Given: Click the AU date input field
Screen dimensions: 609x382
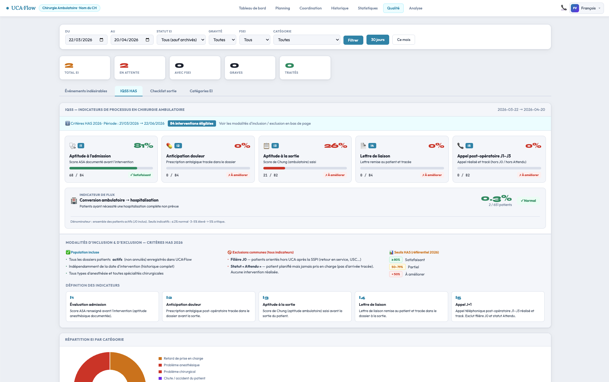Looking at the screenshot, I should point(132,40).
